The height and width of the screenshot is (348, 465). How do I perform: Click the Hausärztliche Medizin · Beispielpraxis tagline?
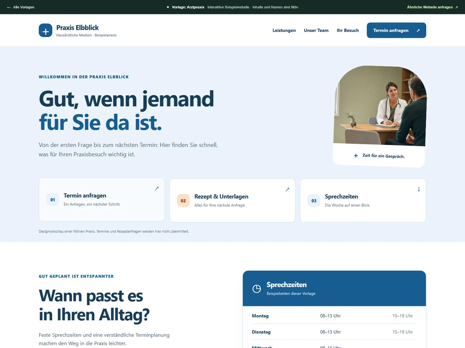click(86, 35)
